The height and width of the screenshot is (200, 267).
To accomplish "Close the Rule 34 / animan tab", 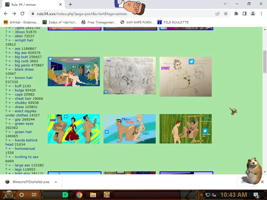I will pos(60,5).
